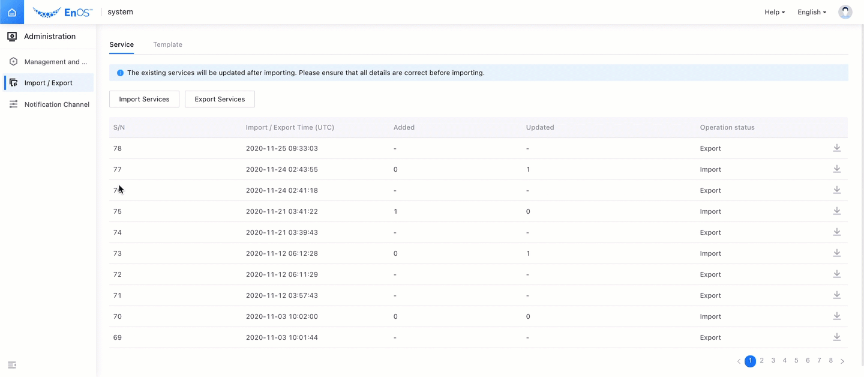Download the record for S/N 73

[836, 253]
